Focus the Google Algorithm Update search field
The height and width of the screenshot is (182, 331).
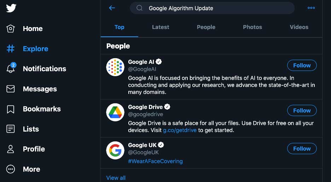point(212,8)
